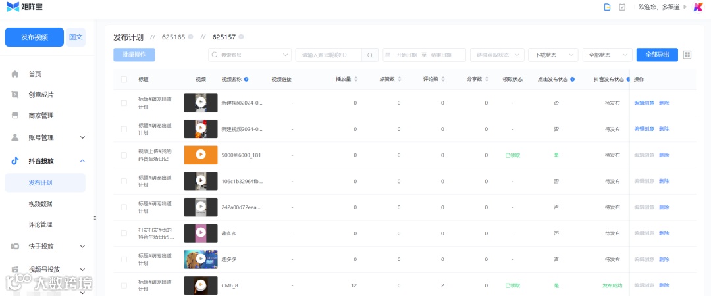
Task: Expand the 快手投放 menu chevron
Action: pos(82,246)
